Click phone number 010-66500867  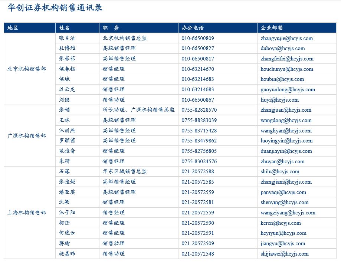tap(198, 100)
